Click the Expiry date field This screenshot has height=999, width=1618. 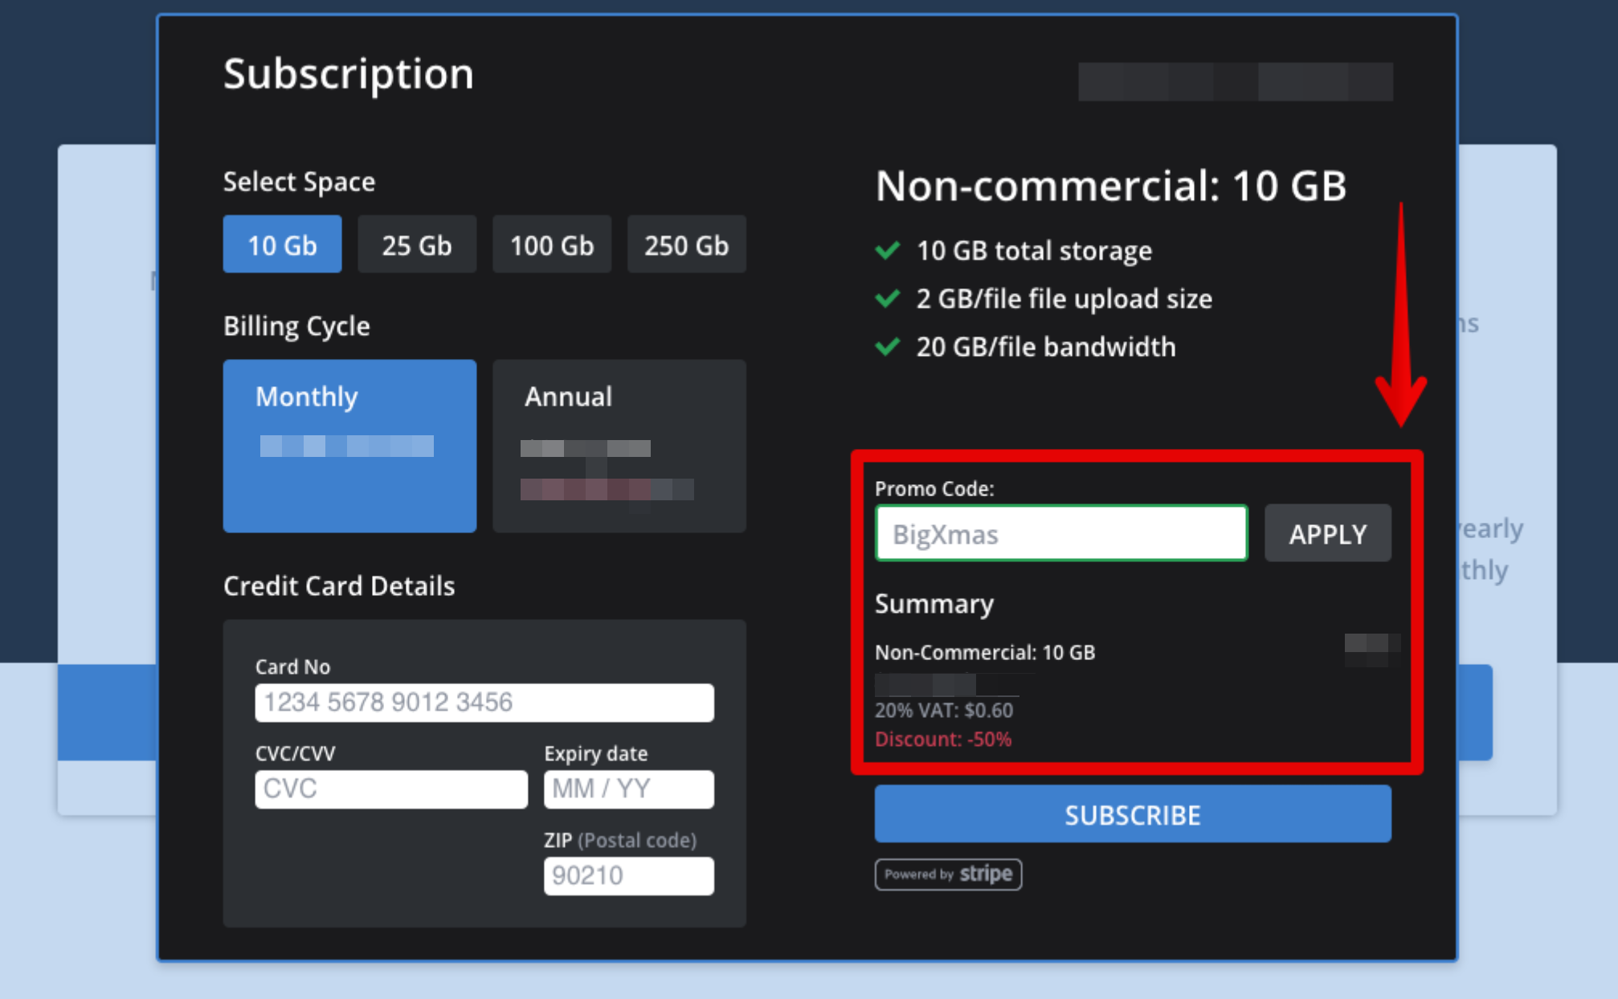[x=628, y=789]
